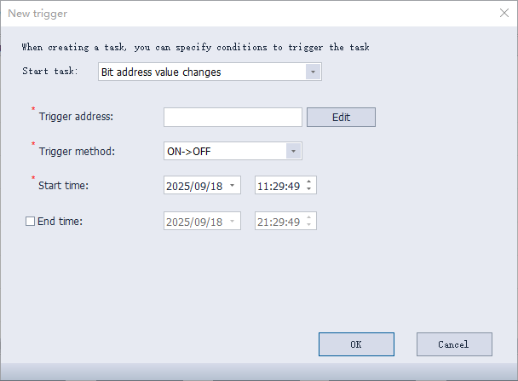
Task: Close the New trigger dialog
Action: coord(503,12)
